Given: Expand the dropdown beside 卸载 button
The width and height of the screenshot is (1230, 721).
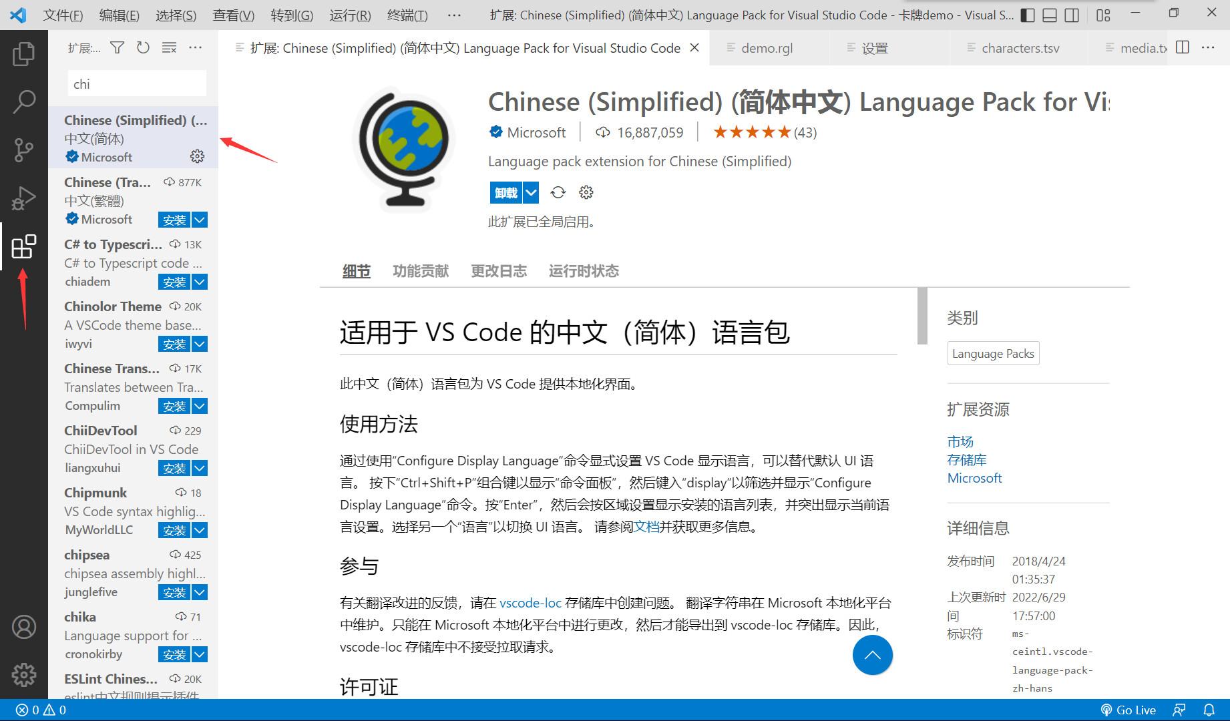Looking at the screenshot, I should point(531,192).
